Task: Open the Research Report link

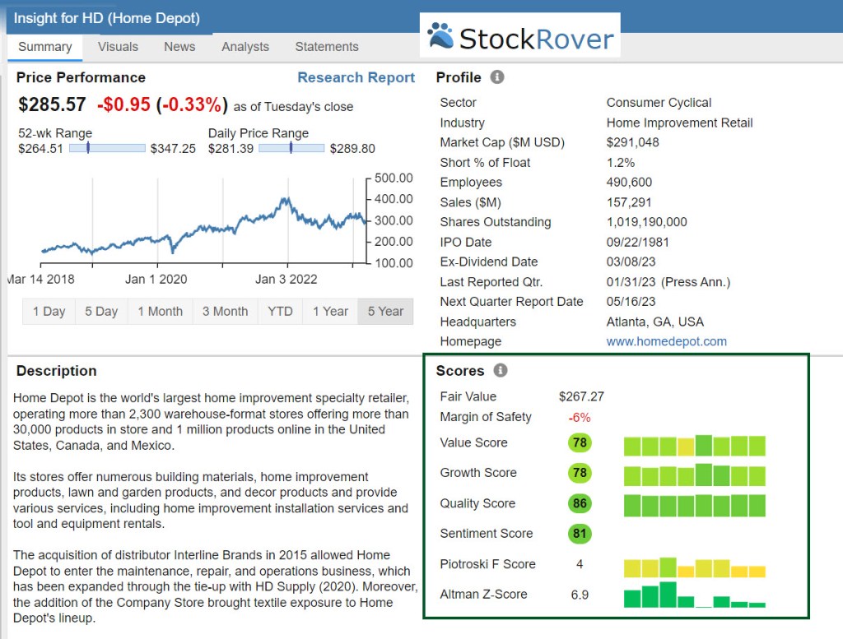Action: pos(356,77)
